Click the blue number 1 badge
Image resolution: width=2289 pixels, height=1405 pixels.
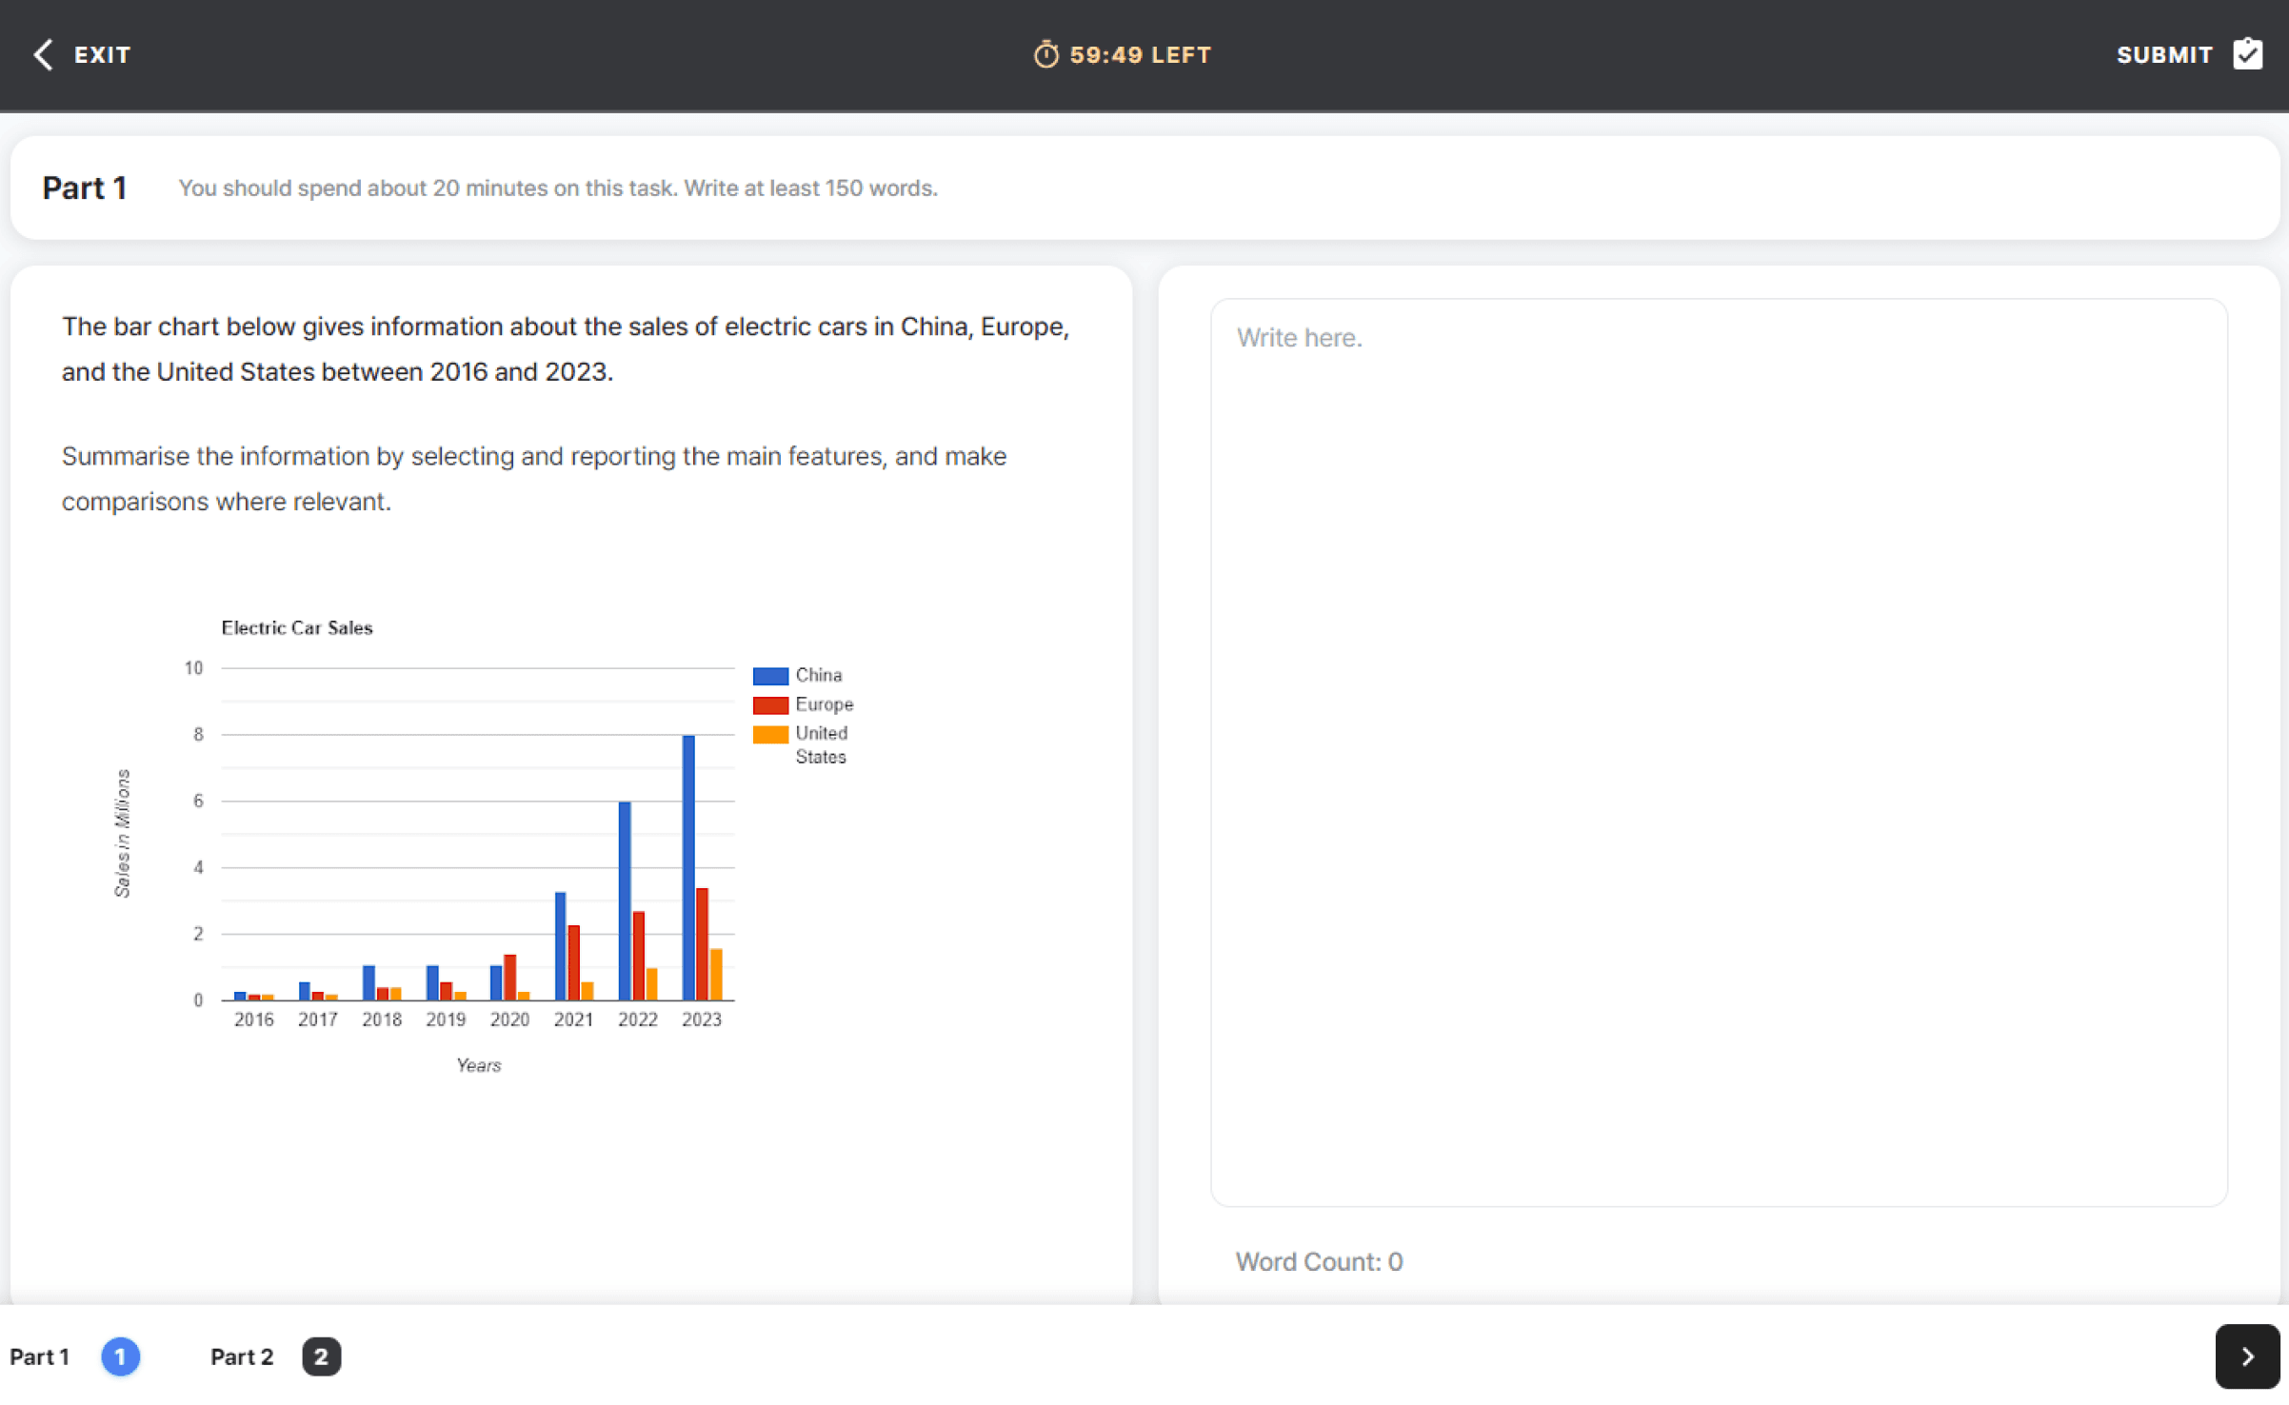click(x=120, y=1356)
